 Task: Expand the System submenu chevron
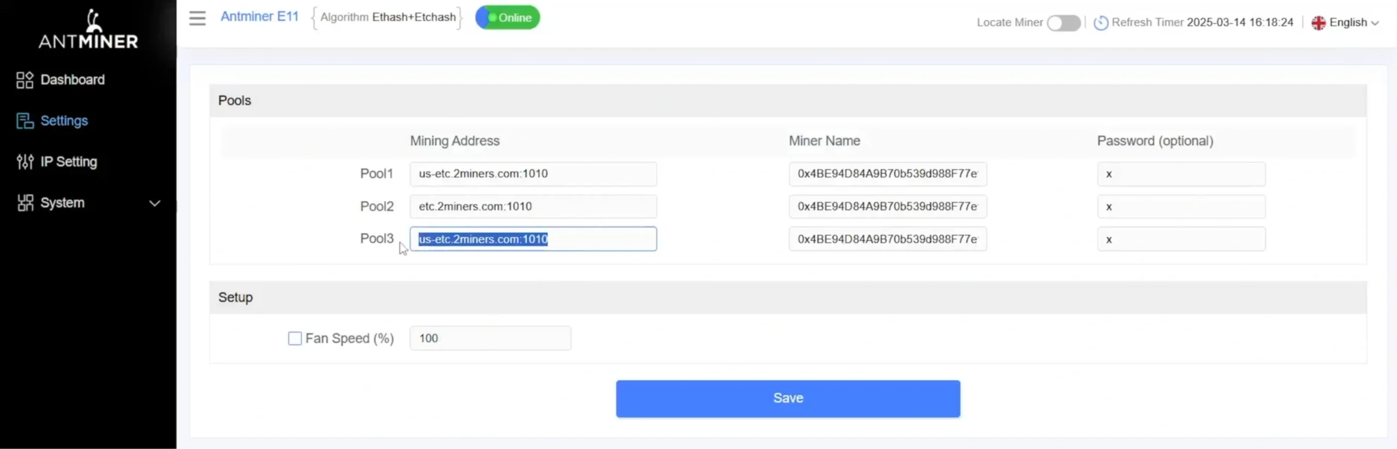point(155,203)
